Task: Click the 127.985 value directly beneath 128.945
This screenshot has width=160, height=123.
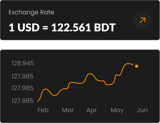Action: tap(23, 76)
